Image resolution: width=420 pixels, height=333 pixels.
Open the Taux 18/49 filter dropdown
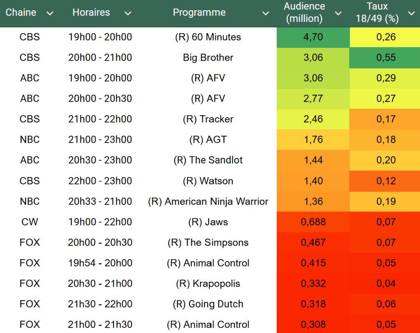click(411, 14)
